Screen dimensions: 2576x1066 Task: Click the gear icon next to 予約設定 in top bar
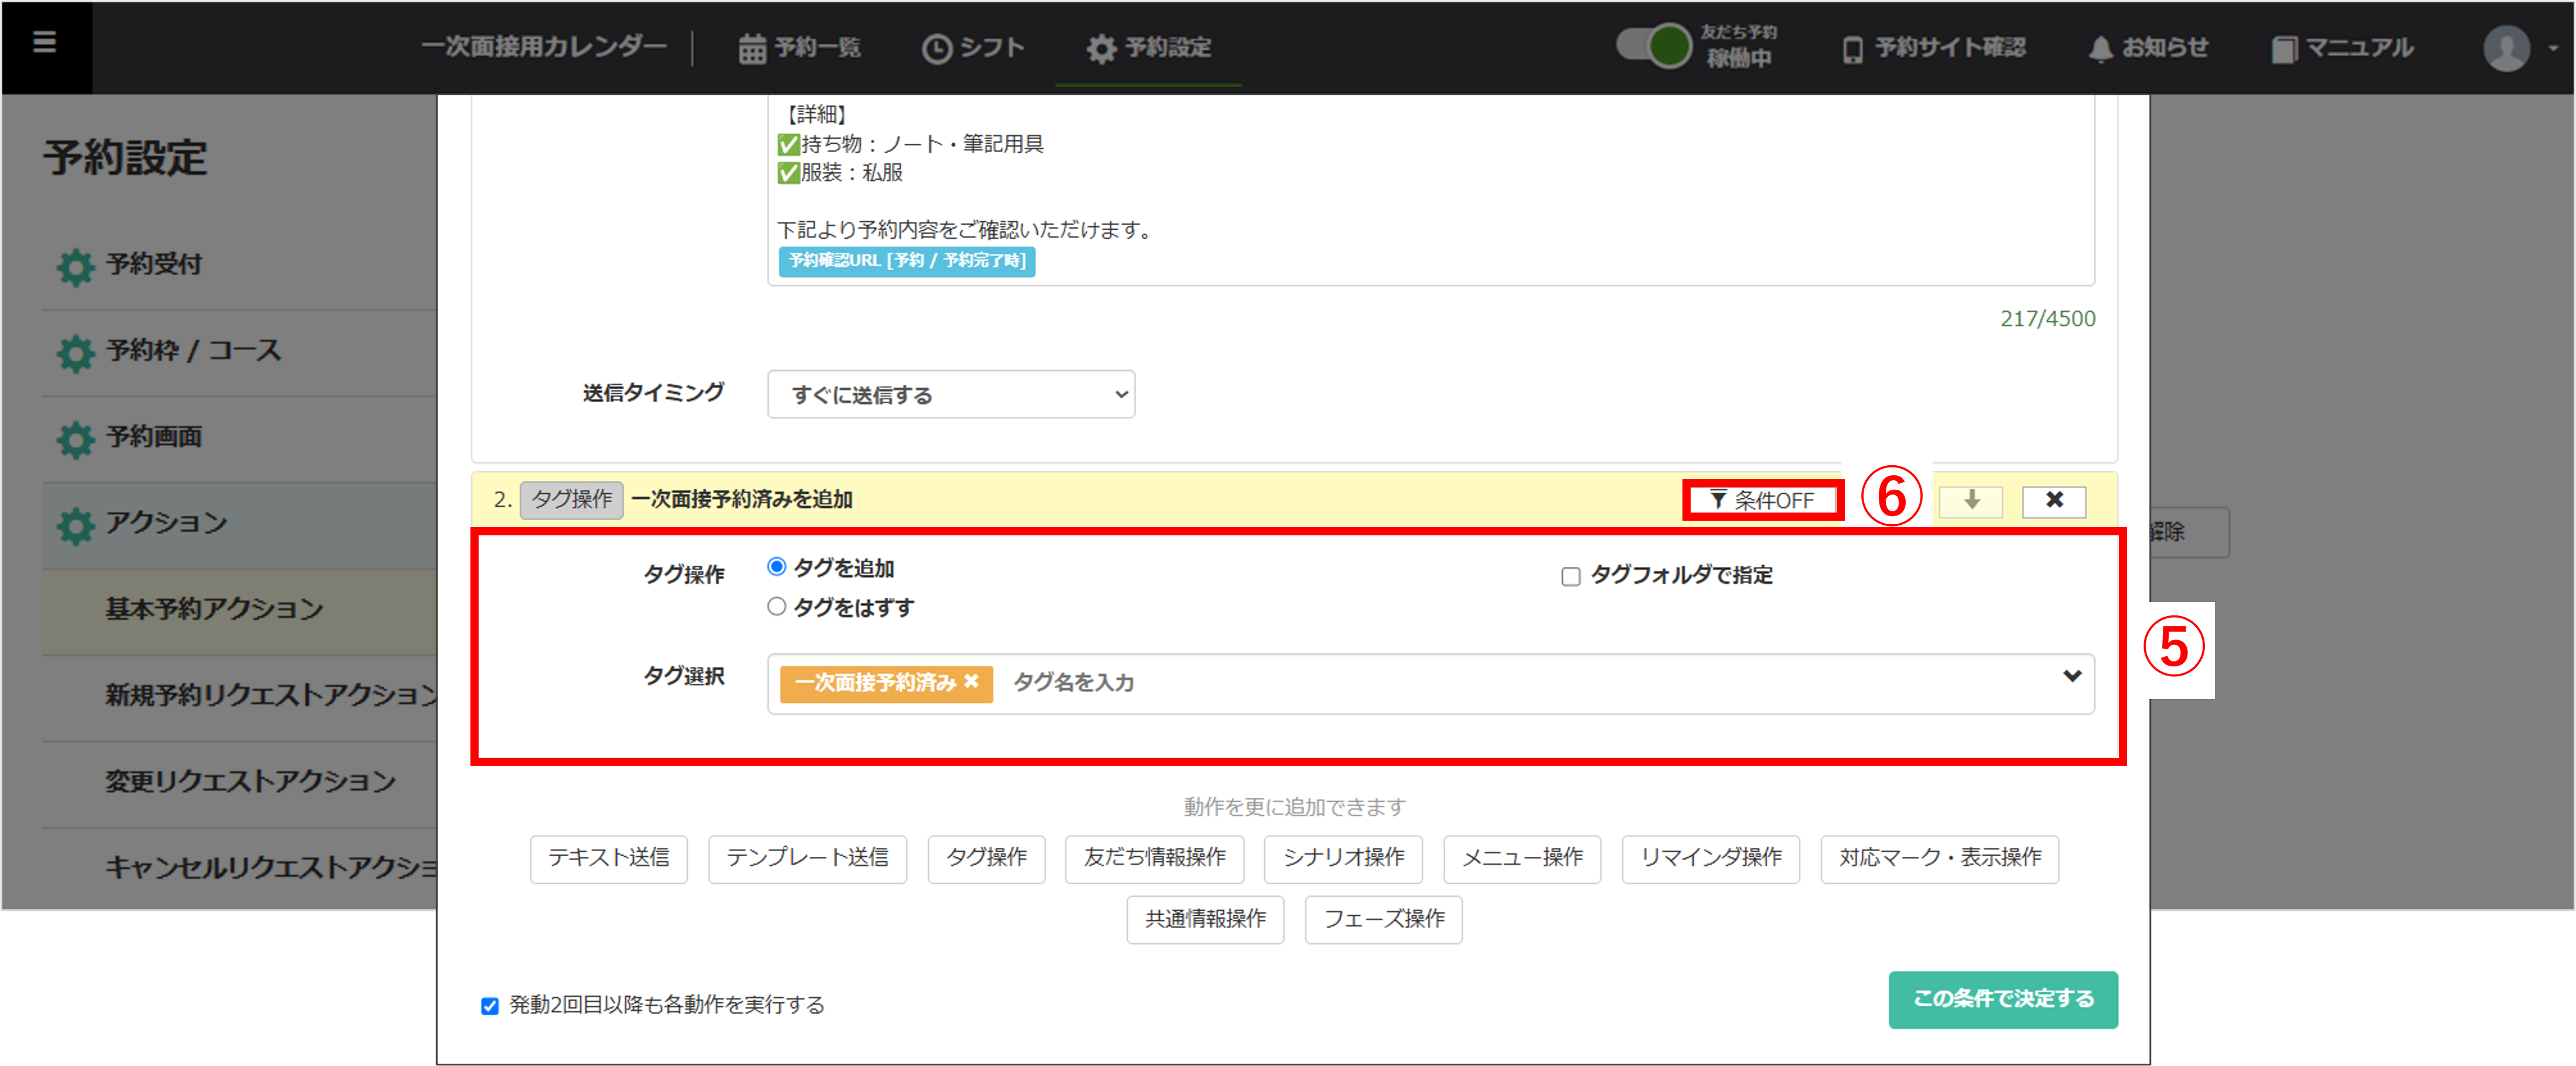coord(1101,49)
